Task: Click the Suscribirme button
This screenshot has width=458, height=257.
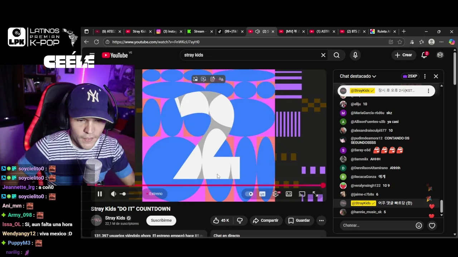Action: coord(161,221)
